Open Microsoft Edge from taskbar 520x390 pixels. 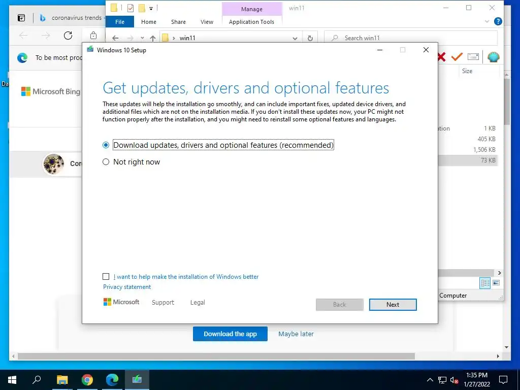(112, 380)
